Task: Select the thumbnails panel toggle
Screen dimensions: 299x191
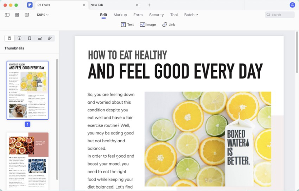Action: click(10, 38)
